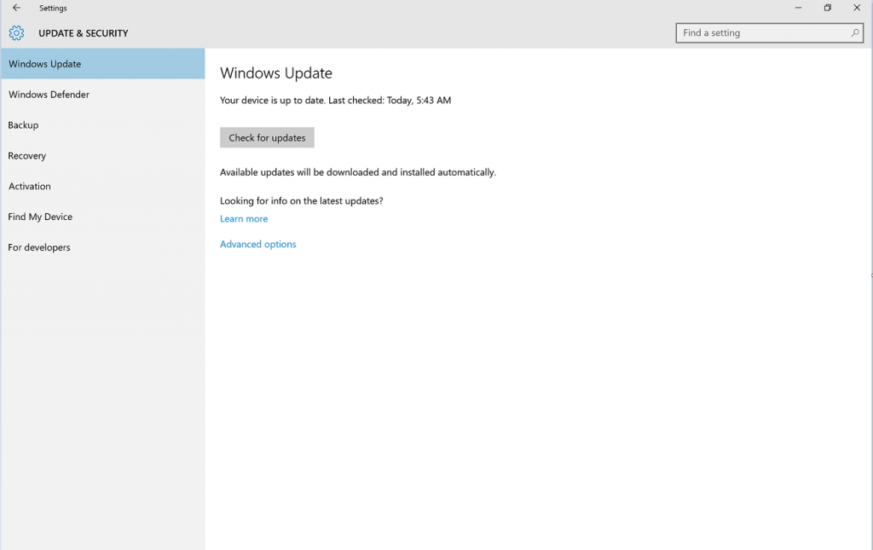Click the Settings title bar text
This screenshot has height=550, width=873.
click(x=53, y=9)
